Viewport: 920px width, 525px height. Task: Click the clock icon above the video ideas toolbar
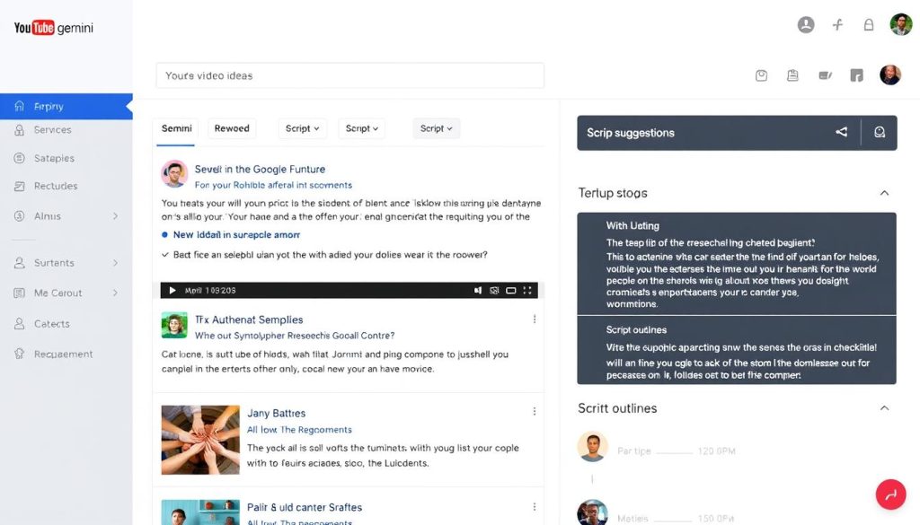point(761,75)
